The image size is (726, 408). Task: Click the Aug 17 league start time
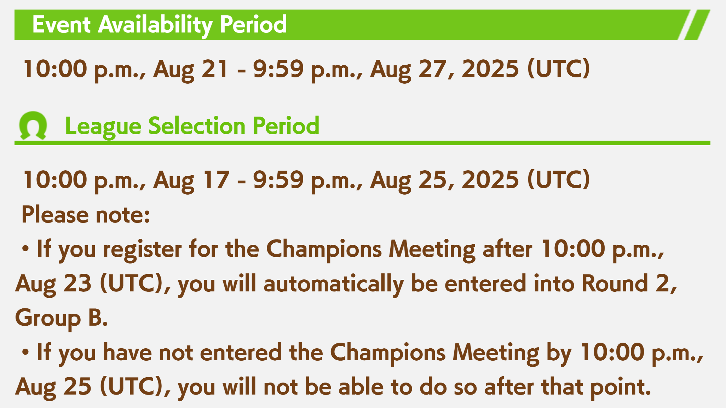point(126,180)
